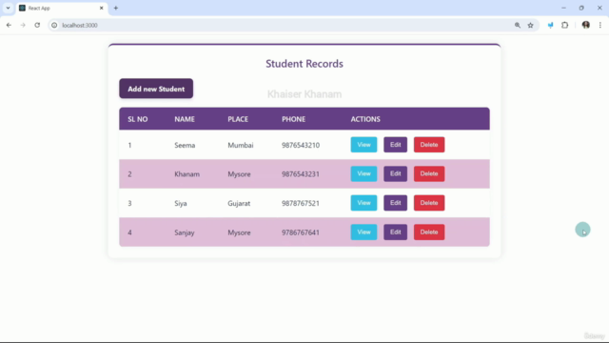Expand the tab search dropdown arrow
Viewport: 609px width, 343px height.
click(x=8, y=8)
